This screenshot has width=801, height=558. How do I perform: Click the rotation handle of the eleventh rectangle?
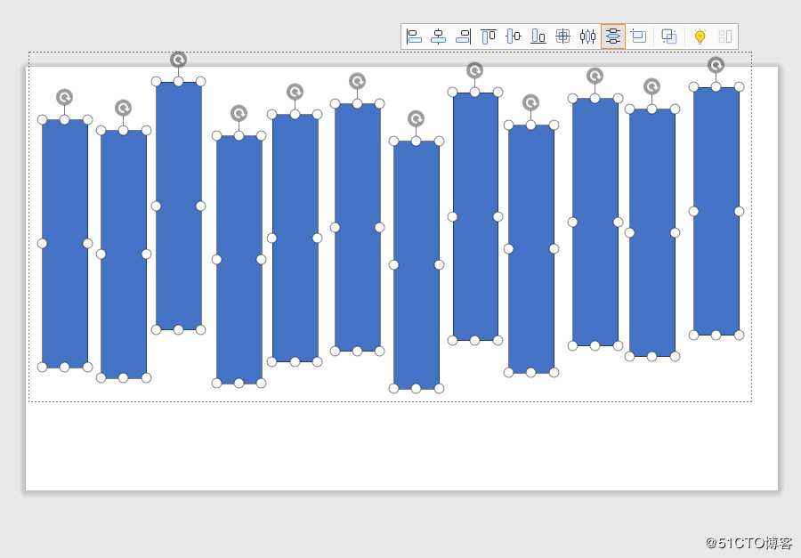click(x=651, y=86)
